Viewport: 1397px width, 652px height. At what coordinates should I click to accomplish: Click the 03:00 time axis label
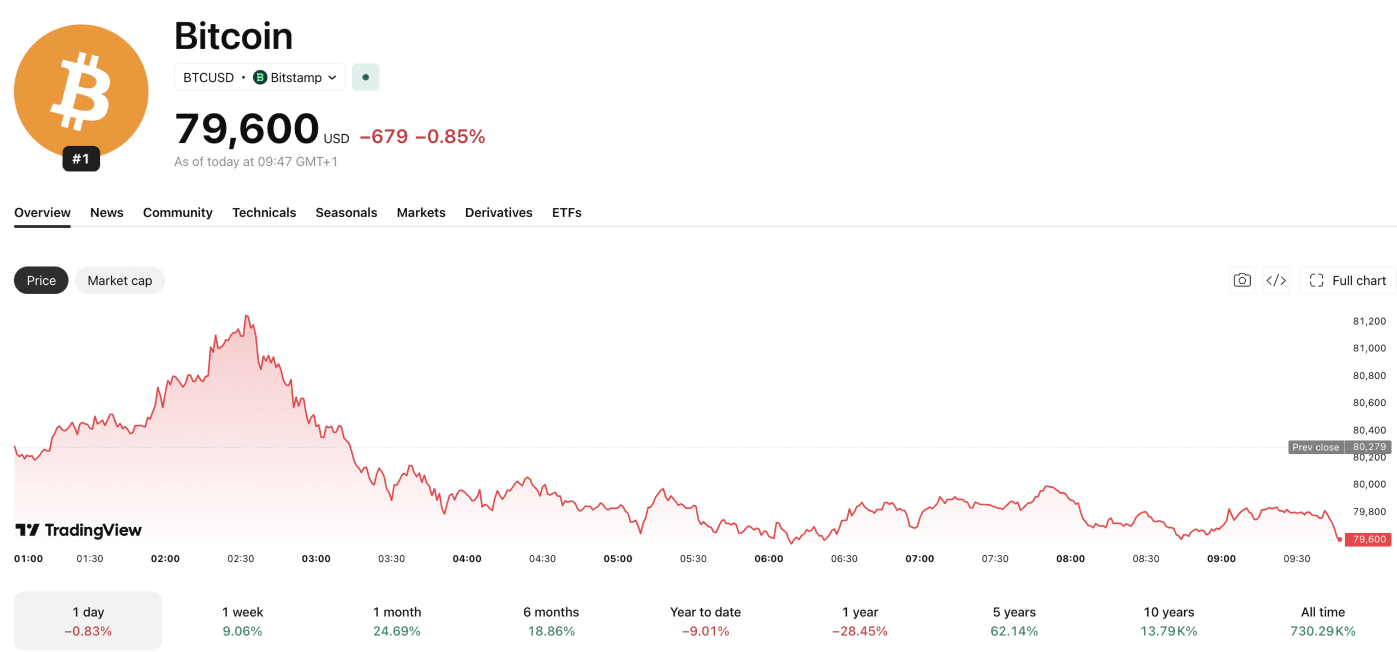(316, 558)
